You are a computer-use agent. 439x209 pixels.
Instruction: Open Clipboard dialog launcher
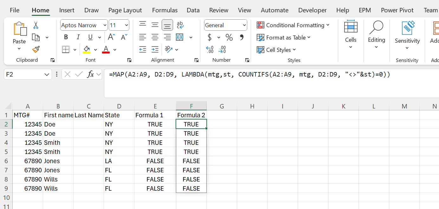point(52,60)
